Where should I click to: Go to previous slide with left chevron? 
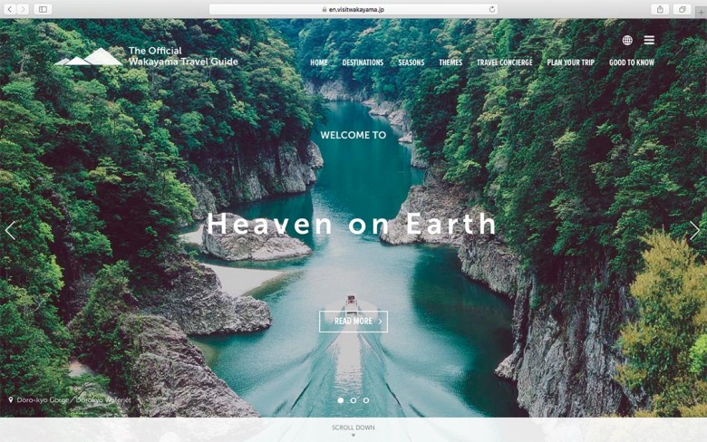[10, 230]
